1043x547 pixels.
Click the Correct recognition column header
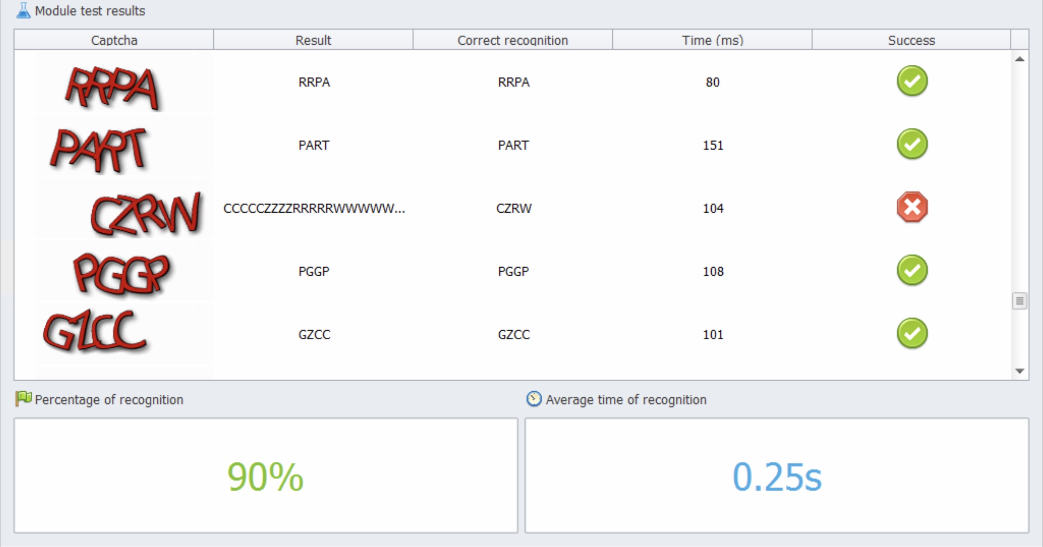(513, 40)
